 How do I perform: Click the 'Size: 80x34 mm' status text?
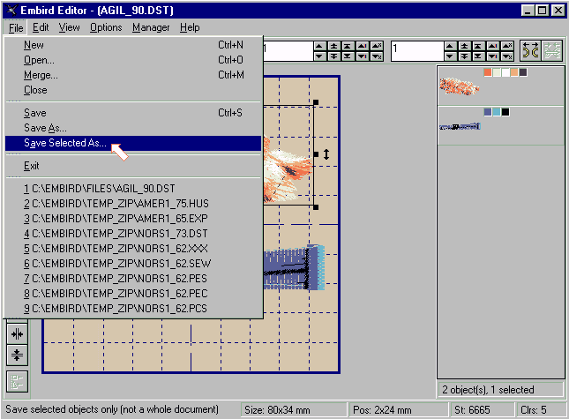point(277,410)
